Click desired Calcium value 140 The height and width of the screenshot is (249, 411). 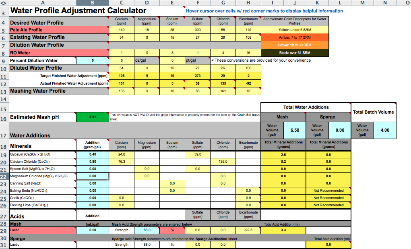pos(122,30)
